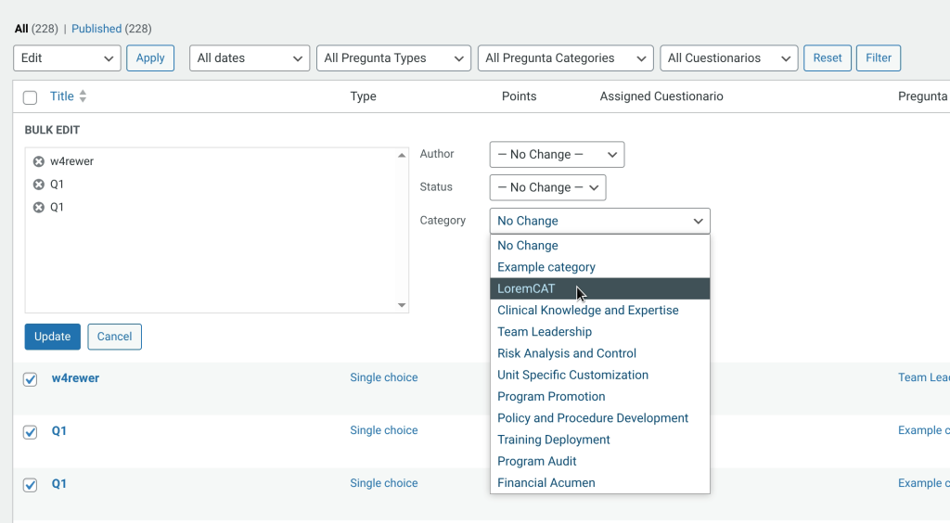Viewport: 950px width, 523px height.
Task: Select the Risk Analysis and Control option
Action: click(567, 353)
